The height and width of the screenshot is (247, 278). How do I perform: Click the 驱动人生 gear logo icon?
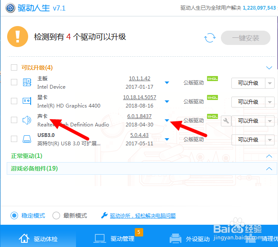point(10,8)
